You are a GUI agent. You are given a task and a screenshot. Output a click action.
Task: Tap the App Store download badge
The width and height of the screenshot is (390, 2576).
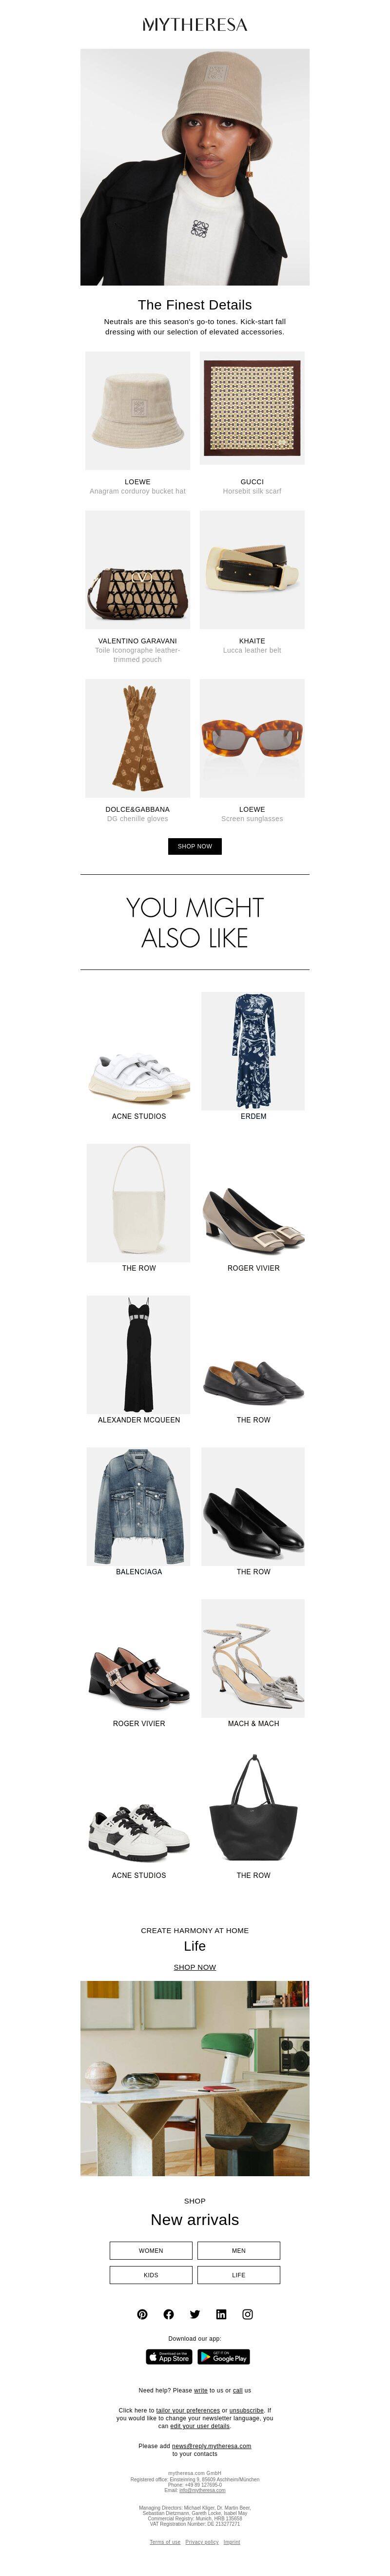(169, 2357)
